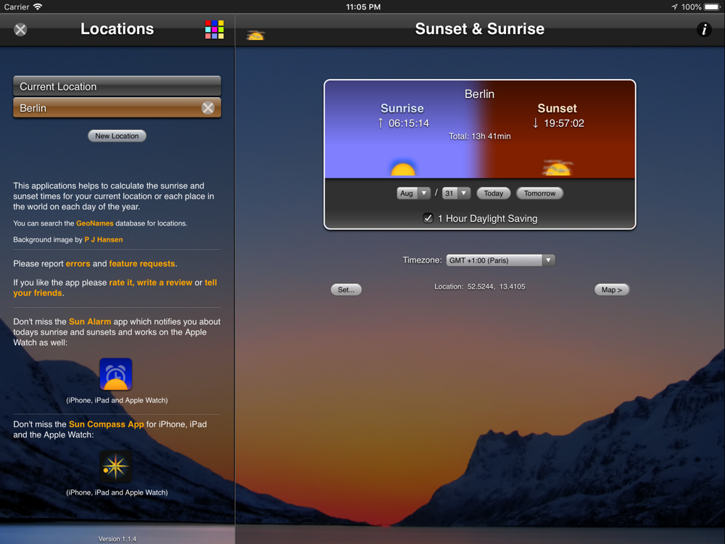
Task: Tap the sunrise sun graphic
Action: pyautogui.click(x=402, y=169)
